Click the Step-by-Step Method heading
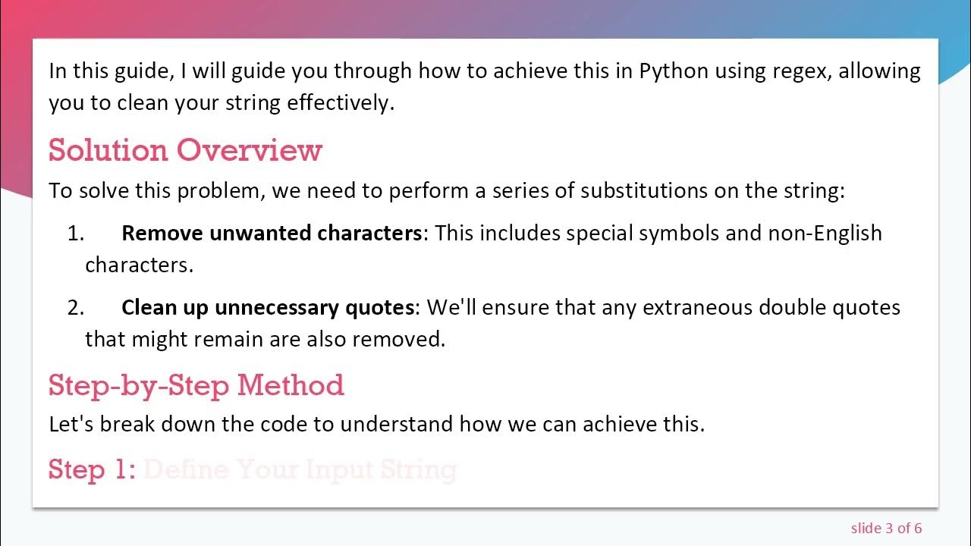Screen dimensions: 971x546 tap(196, 385)
